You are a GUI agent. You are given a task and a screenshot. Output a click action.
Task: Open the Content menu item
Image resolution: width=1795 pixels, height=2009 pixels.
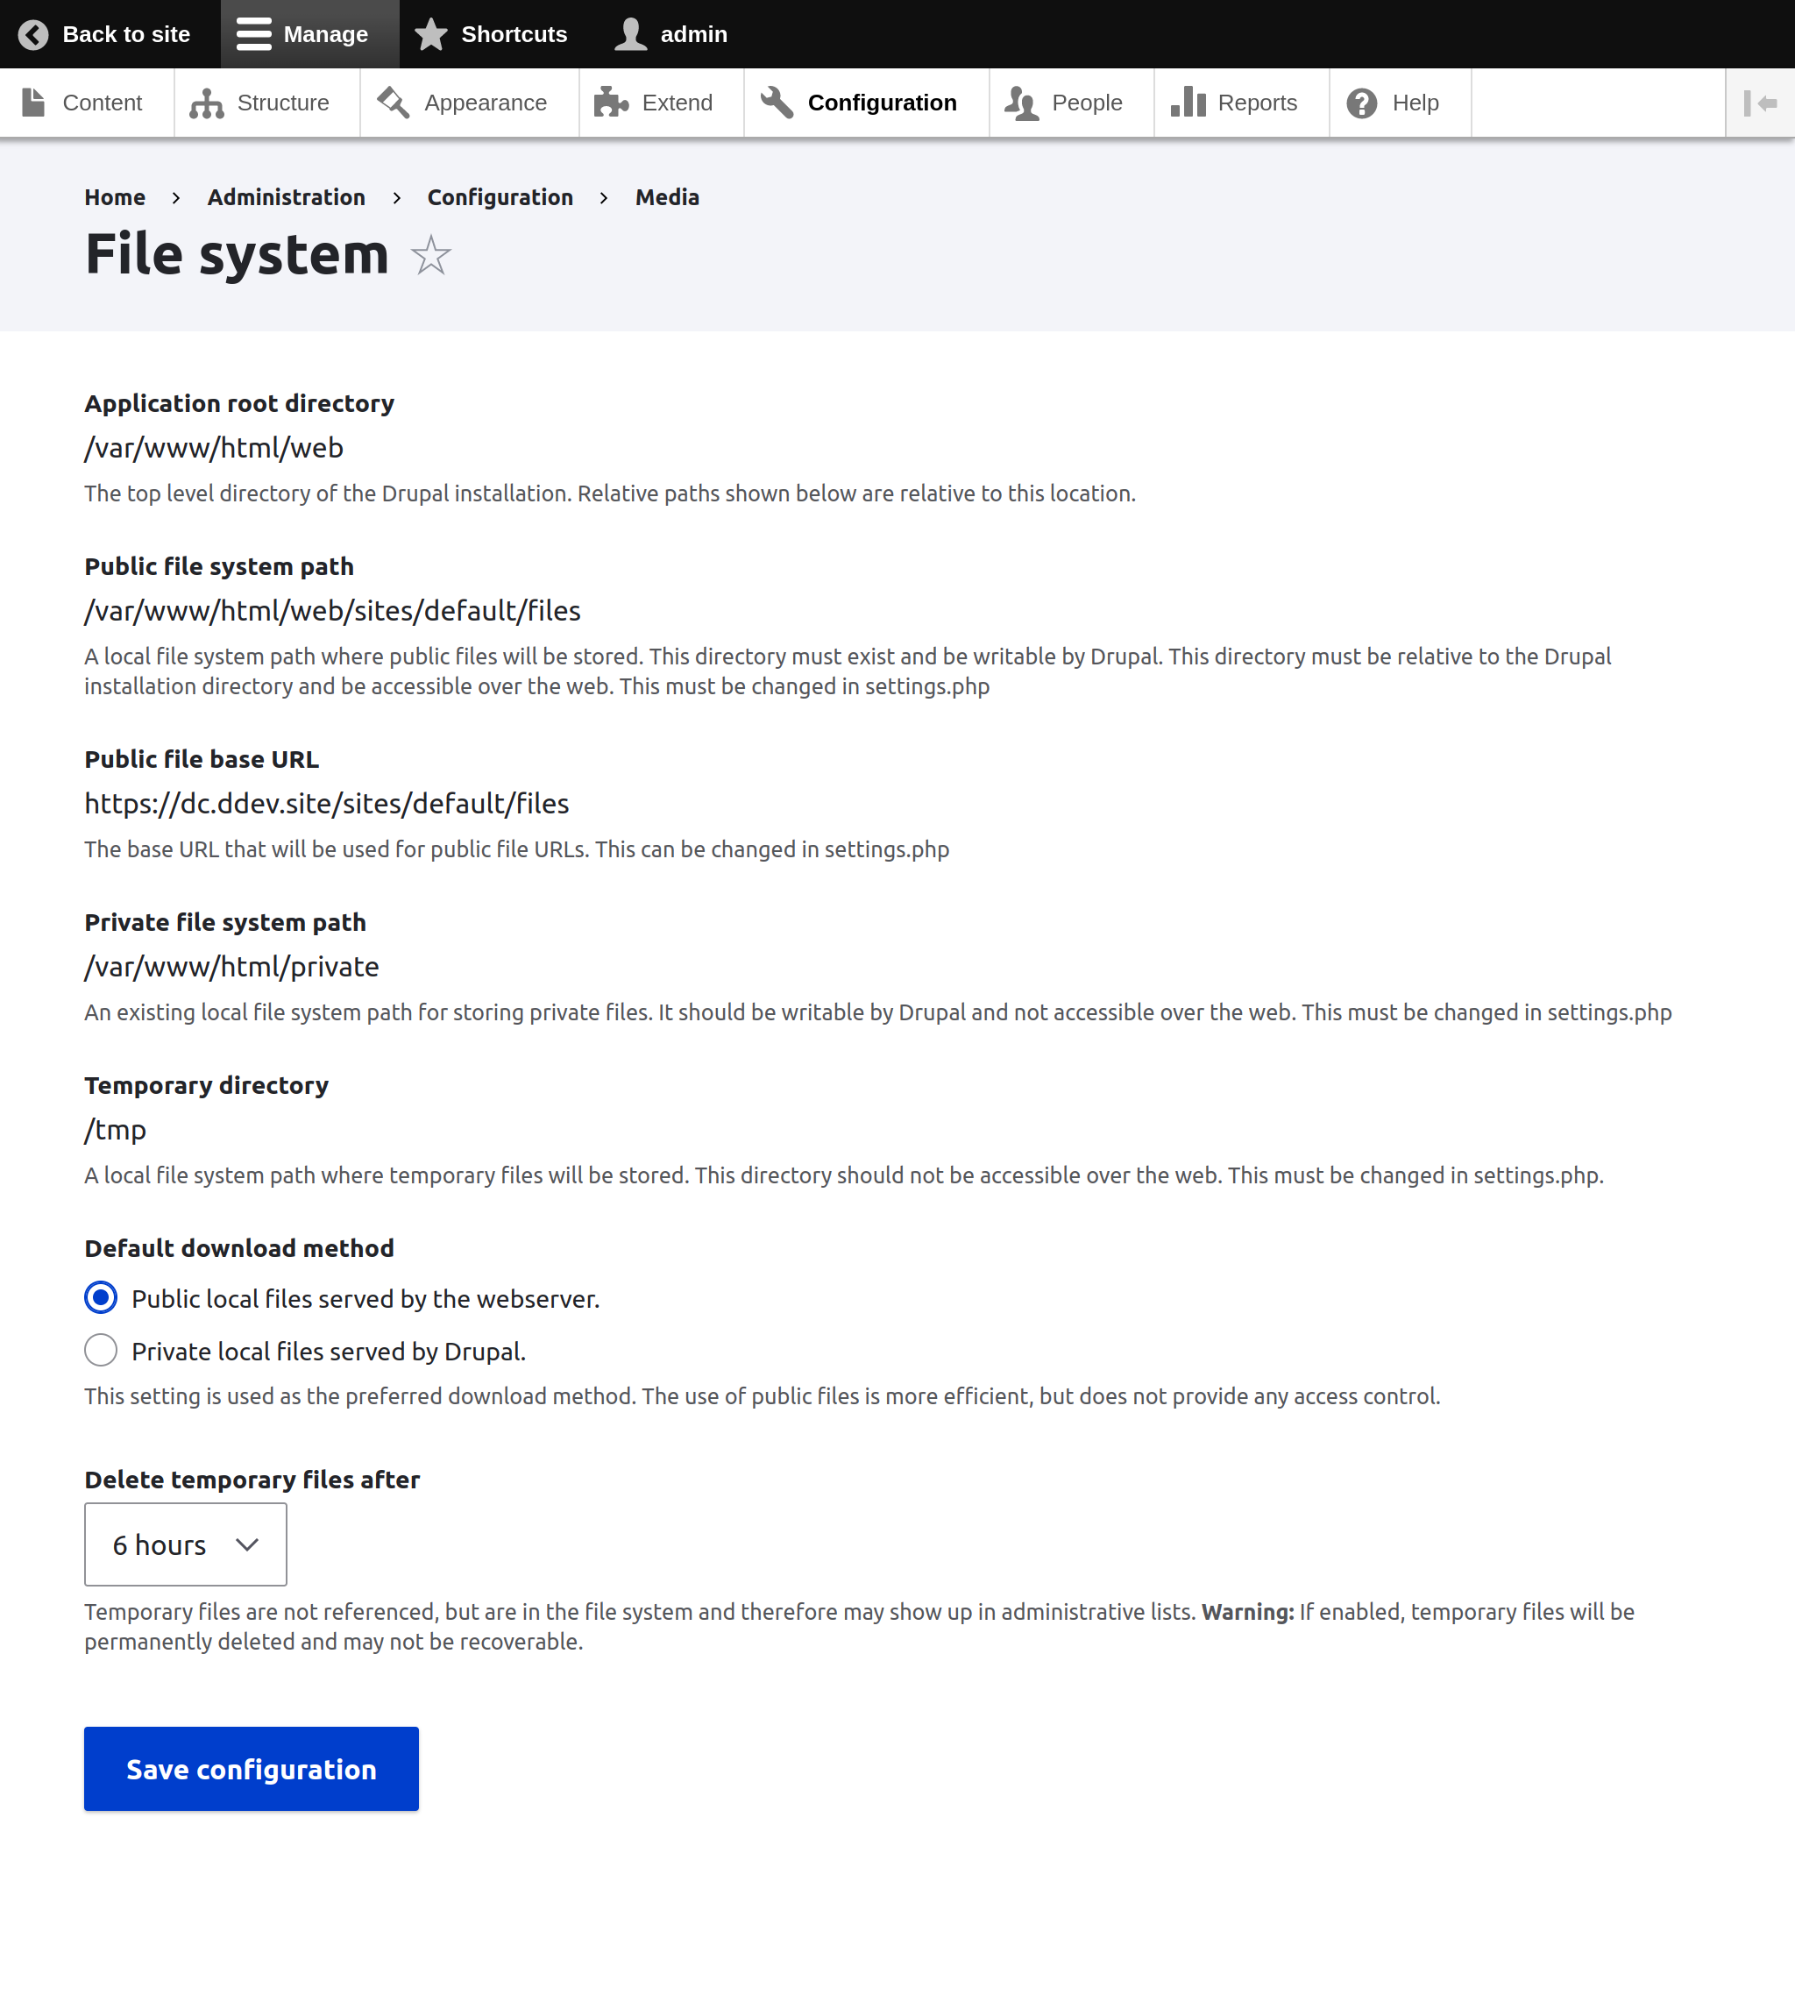coord(86,103)
